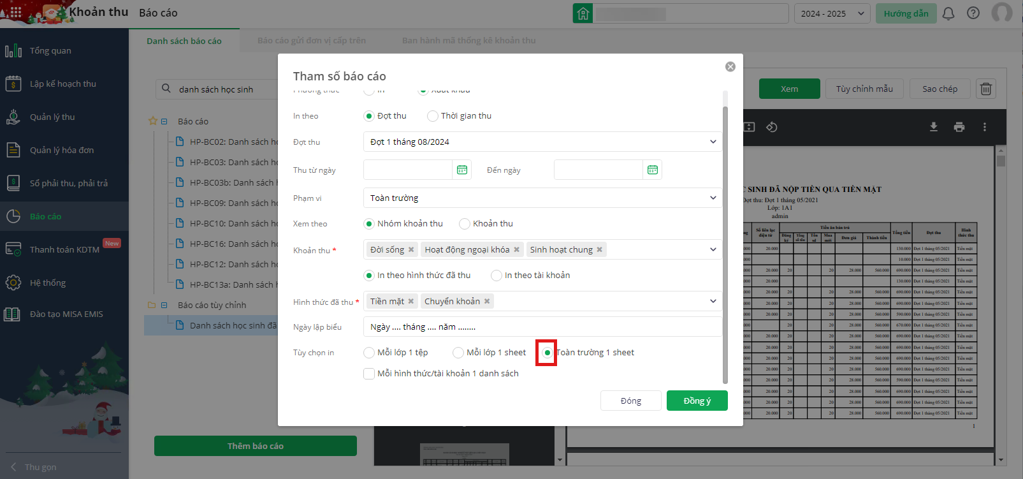Click the Thêm báo cáo button

[256, 446]
